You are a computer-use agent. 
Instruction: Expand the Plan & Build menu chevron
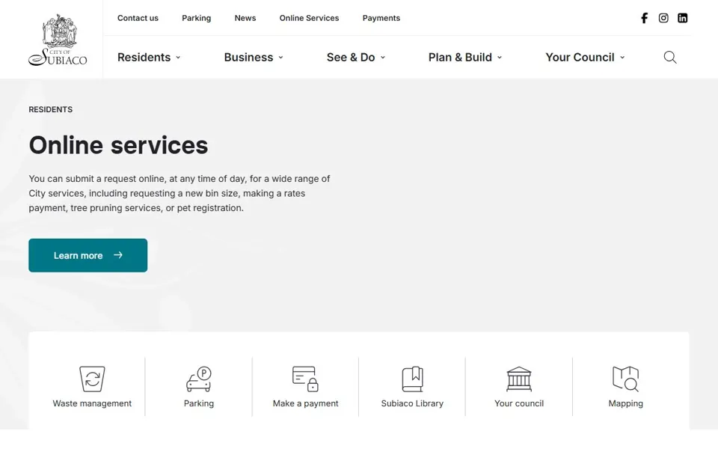500,58
